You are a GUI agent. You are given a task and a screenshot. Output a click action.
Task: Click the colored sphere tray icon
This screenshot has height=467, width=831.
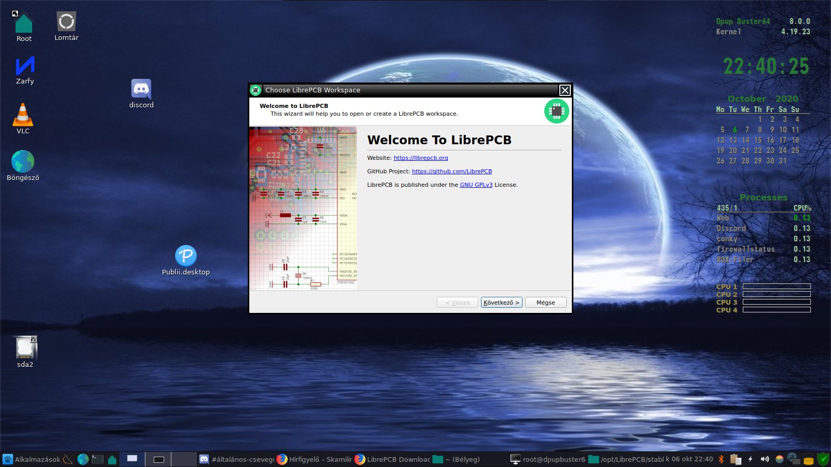pyautogui.click(x=779, y=459)
